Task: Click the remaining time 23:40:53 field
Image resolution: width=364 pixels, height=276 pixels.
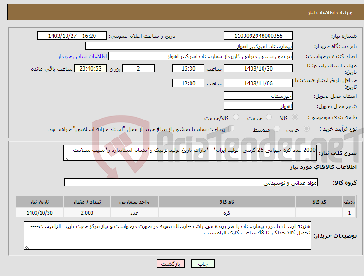Action: pos(90,68)
